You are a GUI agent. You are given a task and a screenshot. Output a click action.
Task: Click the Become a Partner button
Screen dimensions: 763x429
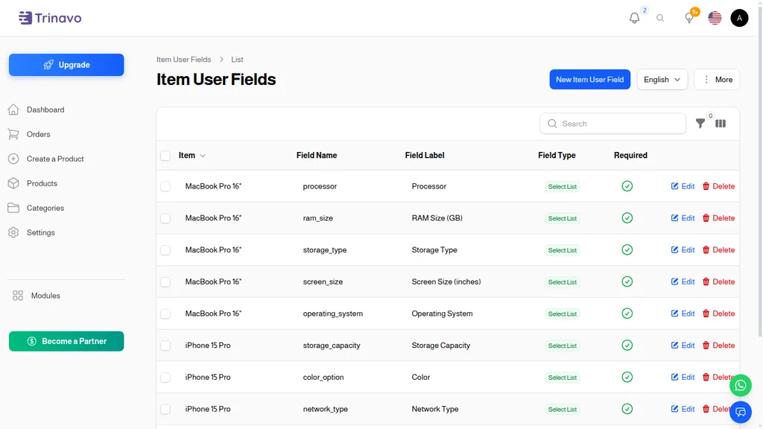[66, 341]
